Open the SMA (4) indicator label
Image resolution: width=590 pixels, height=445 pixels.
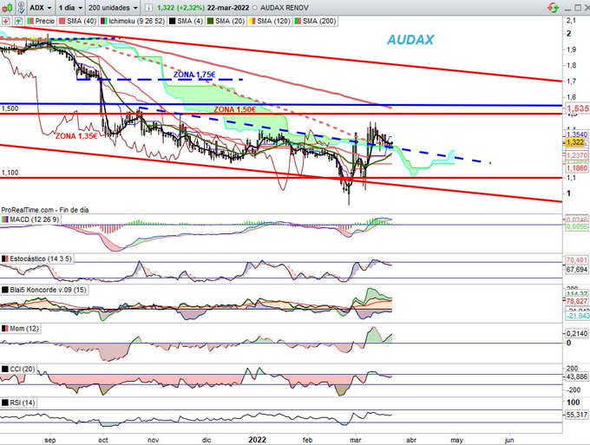pyautogui.click(x=186, y=21)
